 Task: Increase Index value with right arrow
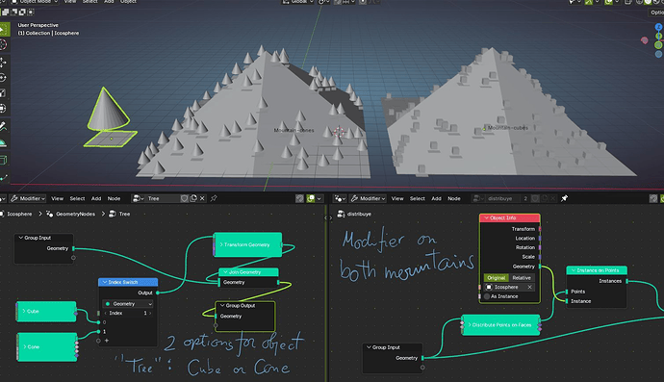point(150,314)
